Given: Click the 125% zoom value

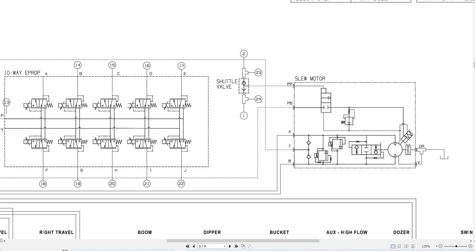Looking at the screenshot, I should coord(425,246).
